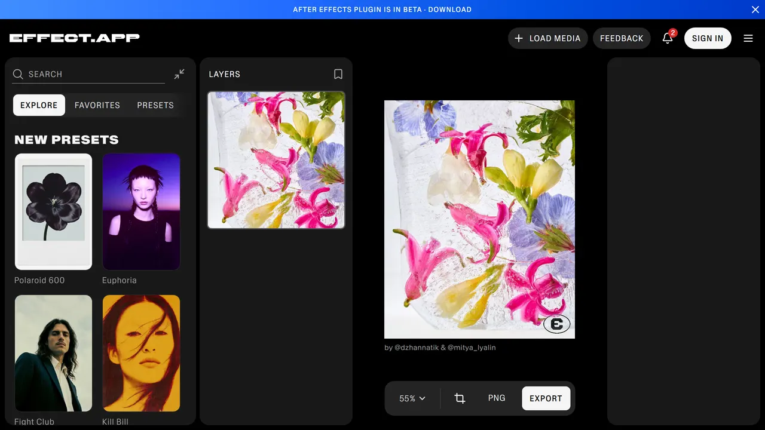The width and height of the screenshot is (765, 430).
Task: Apply the Fight Club preset
Action: 53,353
